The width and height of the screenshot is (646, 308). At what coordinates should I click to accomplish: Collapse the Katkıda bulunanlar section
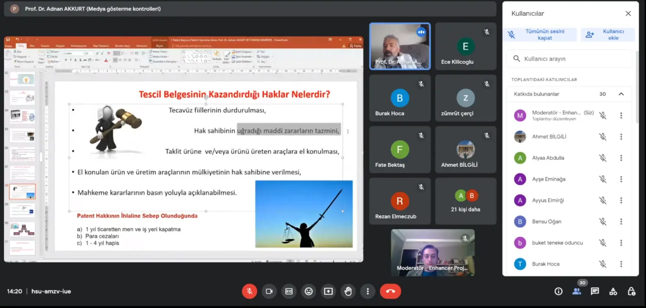[621, 94]
